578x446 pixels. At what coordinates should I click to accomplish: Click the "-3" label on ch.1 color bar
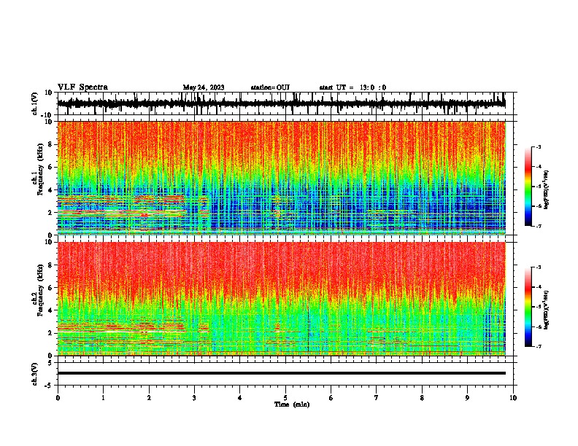[x=539, y=146]
